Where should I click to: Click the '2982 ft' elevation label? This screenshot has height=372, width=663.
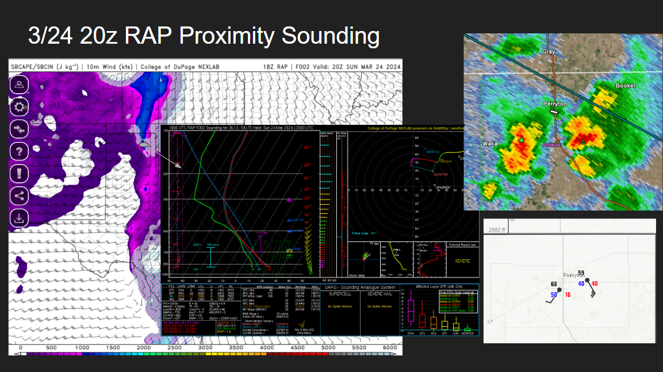[x=496, y=229]
